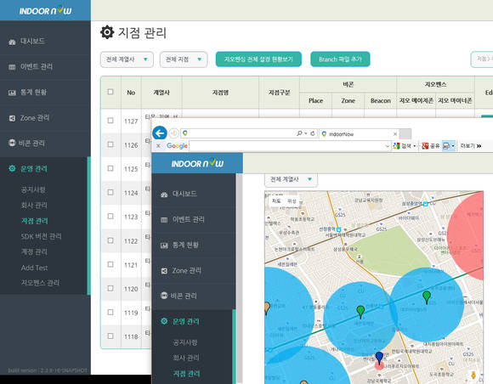Screen dimensions: 493x384
Task: Click the right-hand green map pin marker
Action: (x=427, y=297)
